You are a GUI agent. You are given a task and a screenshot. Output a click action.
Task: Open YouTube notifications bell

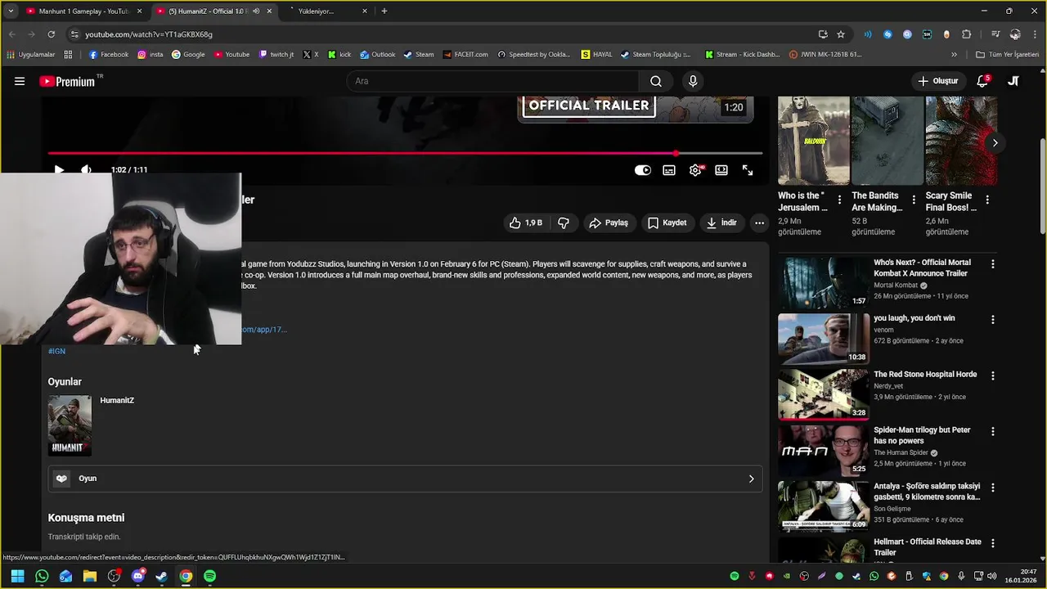[x=982, y=81]
